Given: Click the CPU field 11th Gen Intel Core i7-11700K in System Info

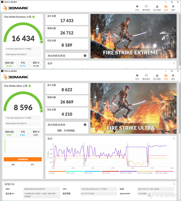Looking at the screenshot, I should [x=98, y=189].
